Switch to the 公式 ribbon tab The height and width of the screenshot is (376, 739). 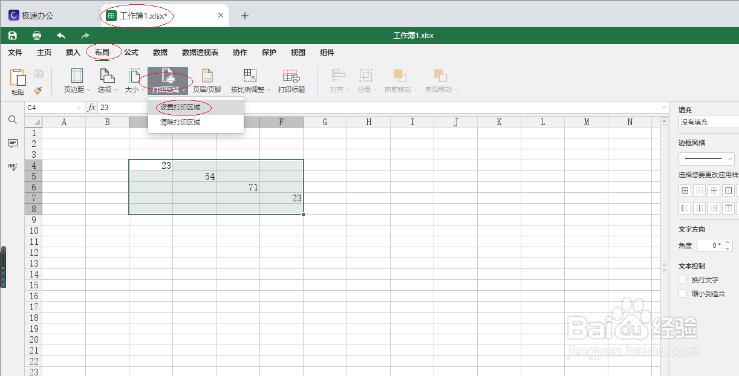pyautogui.click(x=131, y=53)
